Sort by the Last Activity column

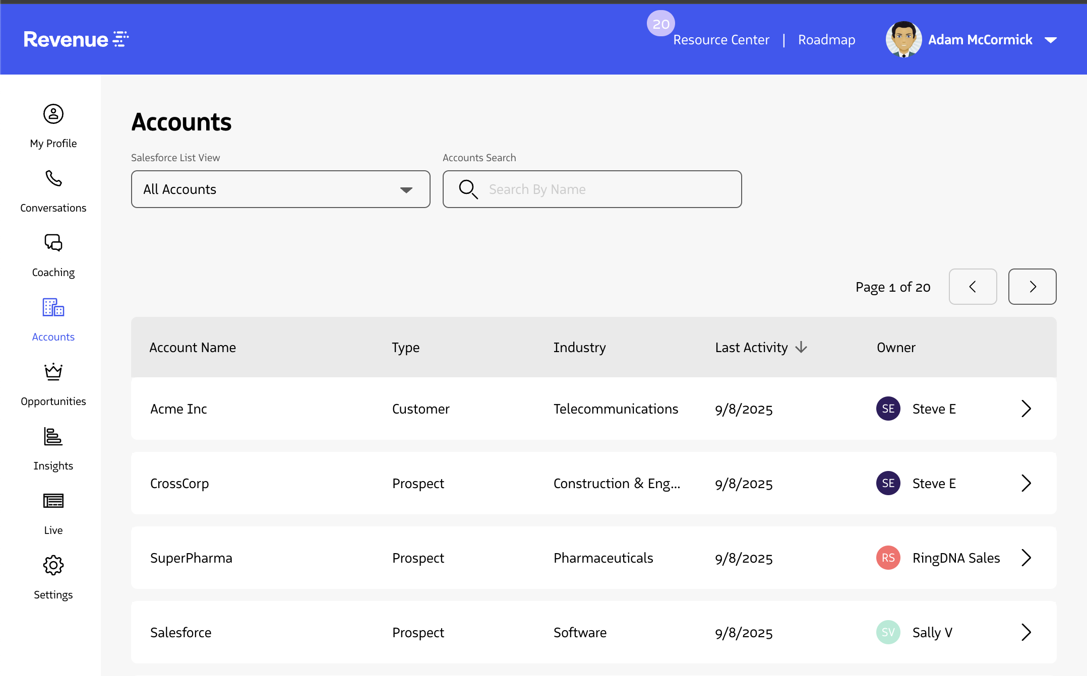coord(760,348)
